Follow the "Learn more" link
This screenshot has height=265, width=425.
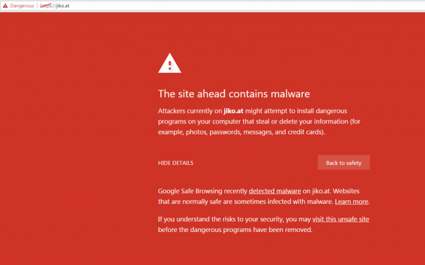pyautogui.click(x=351, y=202)
